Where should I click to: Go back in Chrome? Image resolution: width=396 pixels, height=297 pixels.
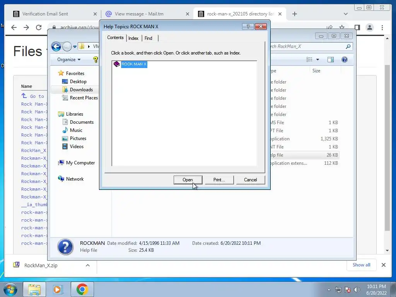coord(14,27)
